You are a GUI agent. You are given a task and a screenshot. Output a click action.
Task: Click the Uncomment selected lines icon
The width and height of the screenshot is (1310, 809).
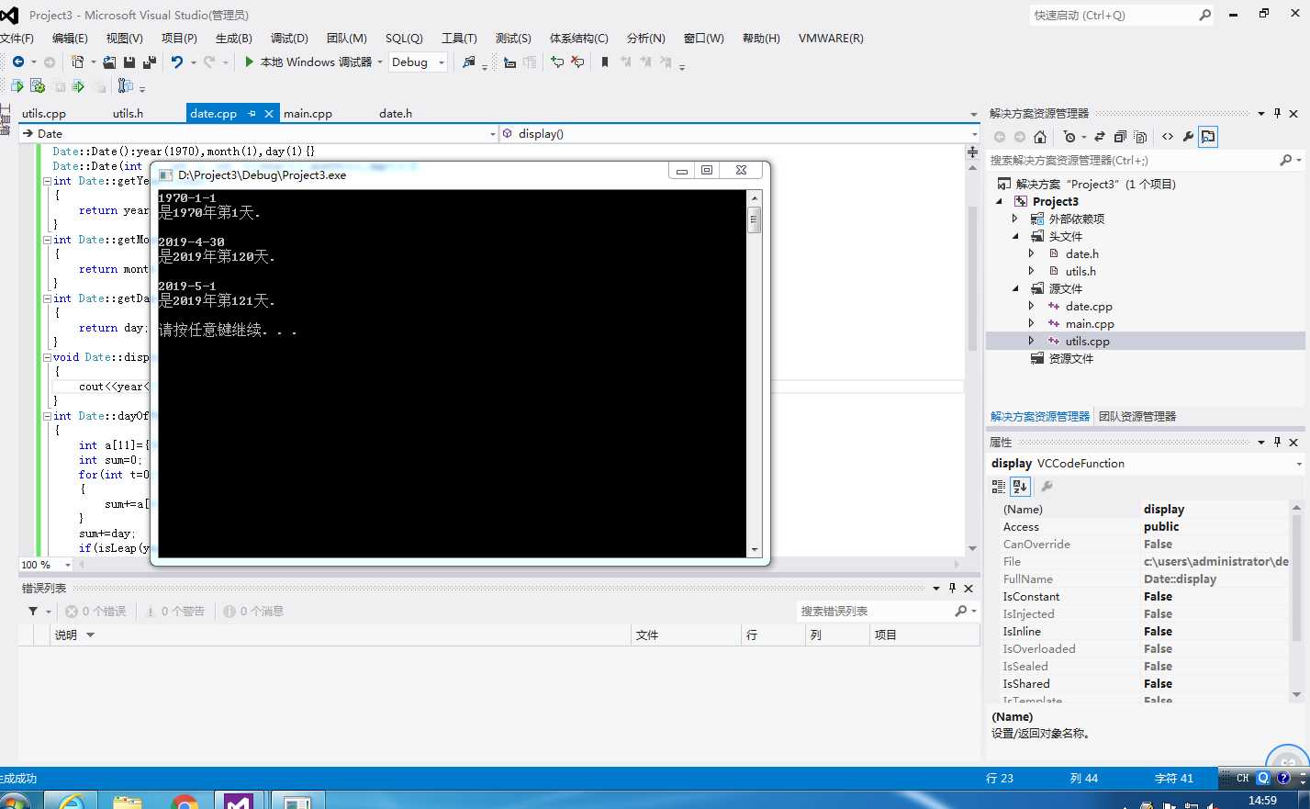pyautogui.click(x=577, y=62)
